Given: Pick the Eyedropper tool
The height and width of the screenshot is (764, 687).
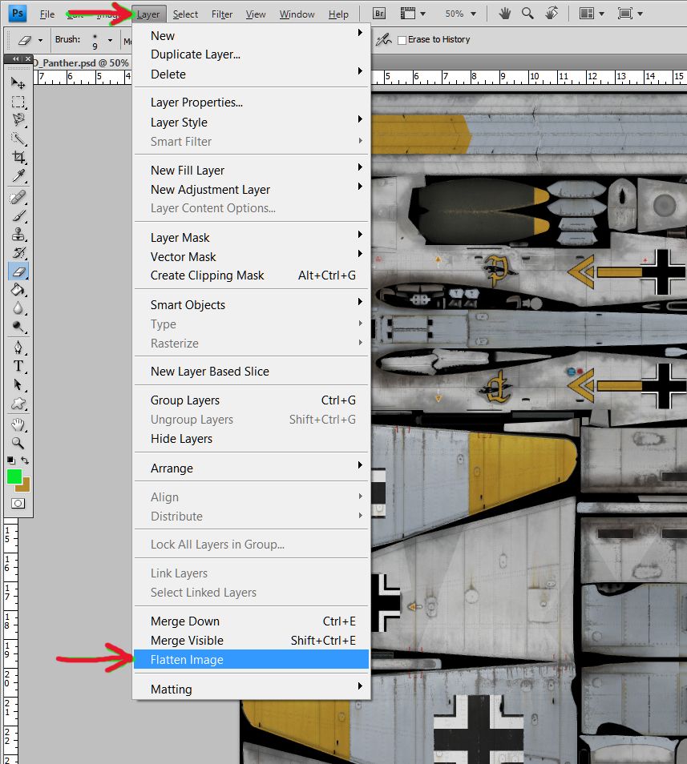Looking at the screenshot, I should click(x=18, y=176).
